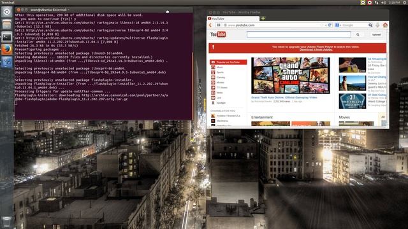
Task: Open the Firefox downloads arrow
Action: 378,25
